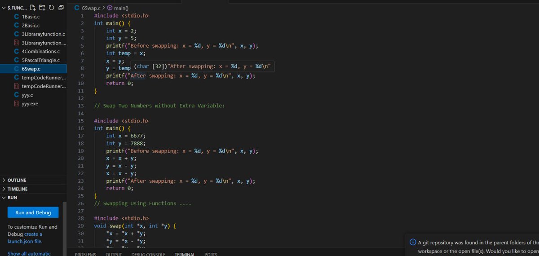Collapse the 5.FUNC... folder section
Image resolution: width=539 pixels, height=256 pixels.
[14, 8]
